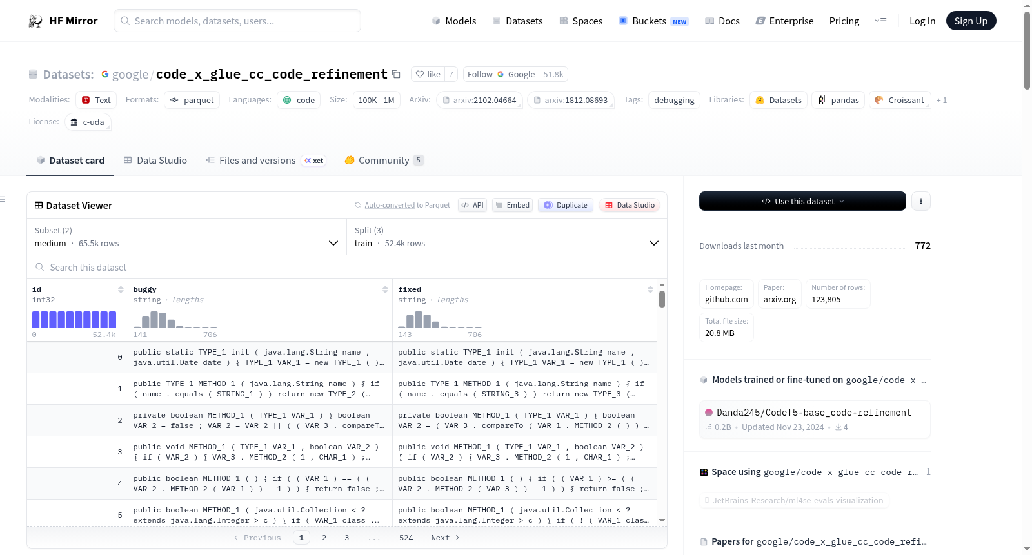The width and height of the screenshot is (1032, 555).
Task: Click the Sign Up button
Action: click(971, 21)
